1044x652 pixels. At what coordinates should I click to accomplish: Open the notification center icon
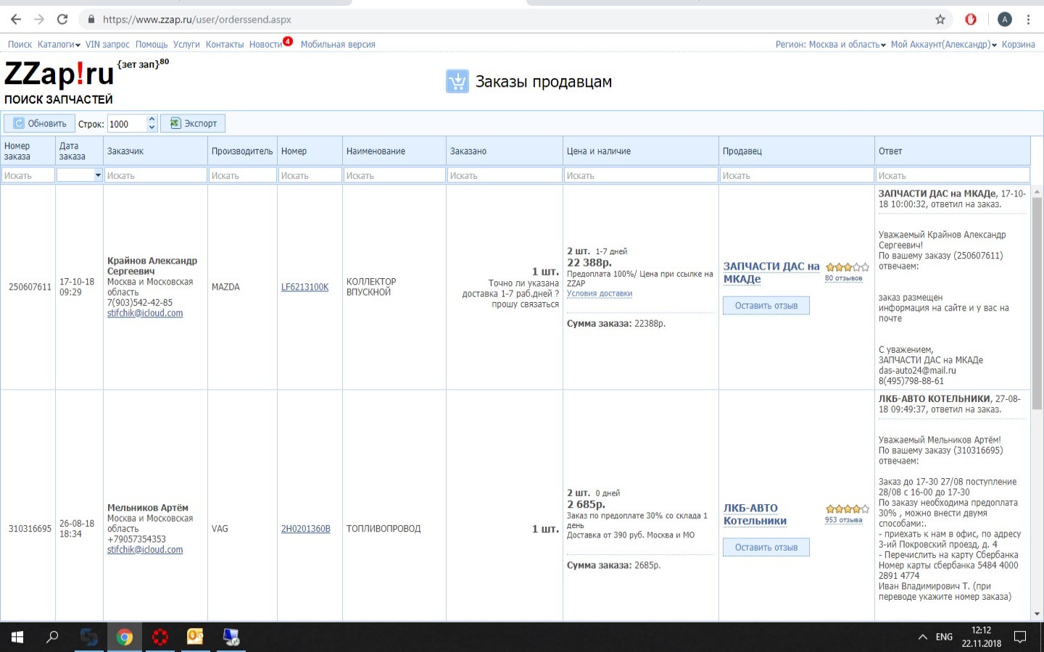pyautogui.click(x=1020, y=637)
